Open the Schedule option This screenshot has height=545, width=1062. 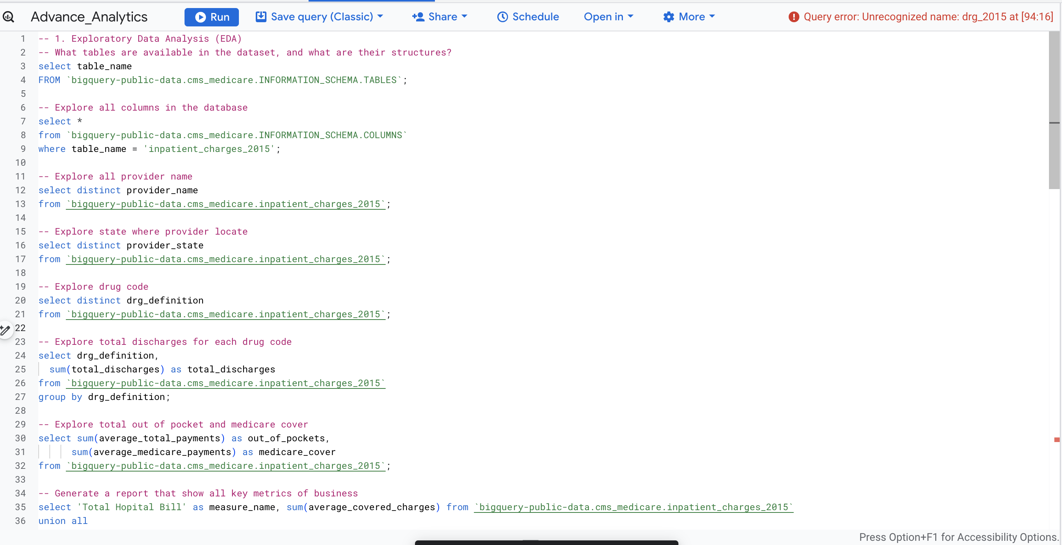pos(528,17)
